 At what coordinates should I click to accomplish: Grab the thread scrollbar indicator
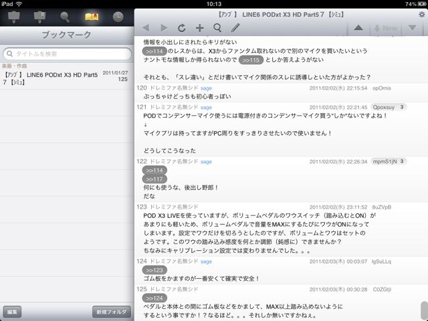click(424, 310)
